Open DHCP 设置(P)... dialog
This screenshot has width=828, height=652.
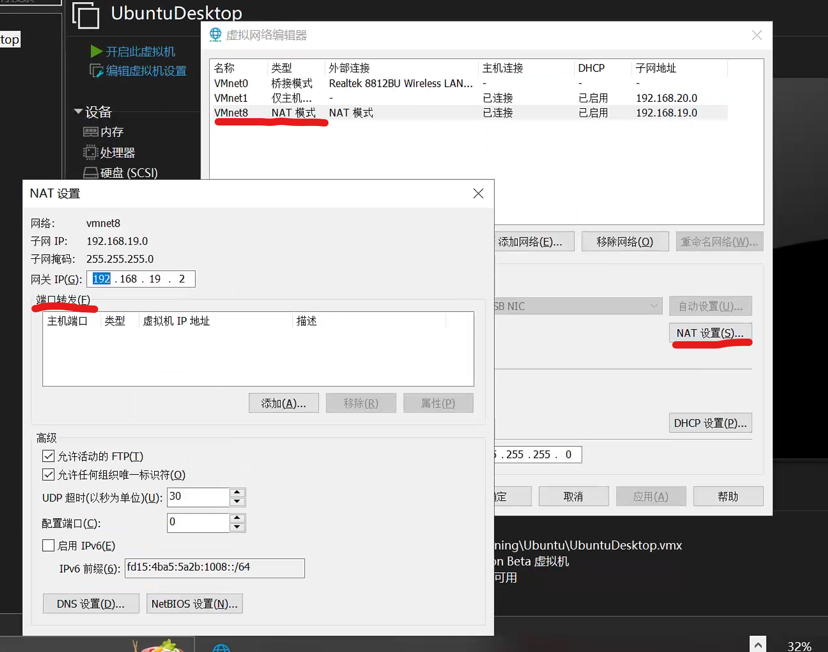[x=710, y=423]
